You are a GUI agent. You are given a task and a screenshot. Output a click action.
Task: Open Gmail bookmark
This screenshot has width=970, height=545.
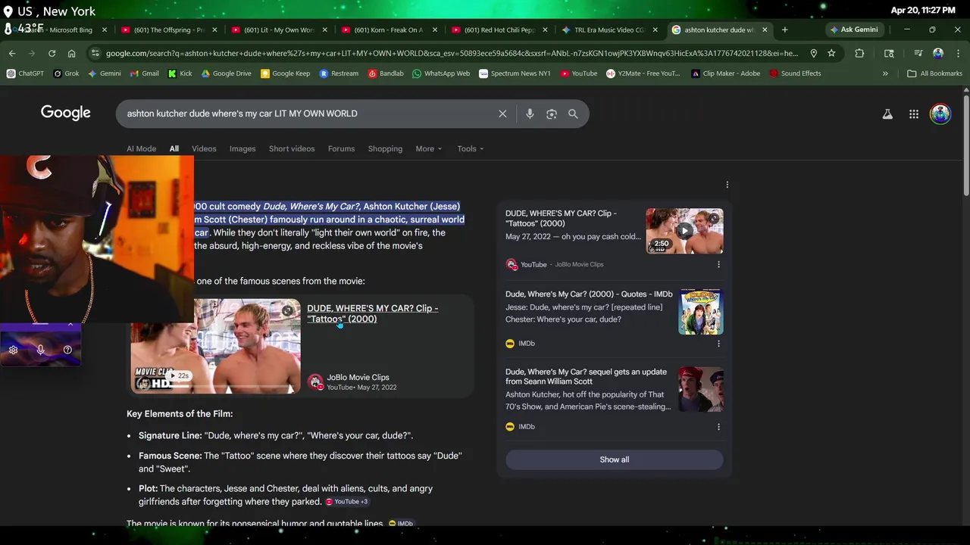coord(144,73)
